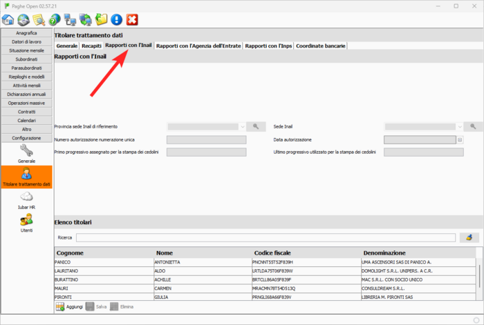Open the globe help question mark icon

[54, 19]
